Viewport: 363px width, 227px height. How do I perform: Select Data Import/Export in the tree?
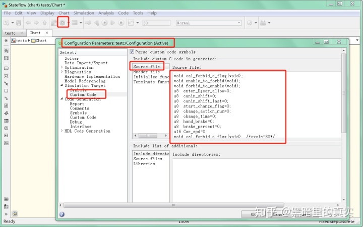86,63
